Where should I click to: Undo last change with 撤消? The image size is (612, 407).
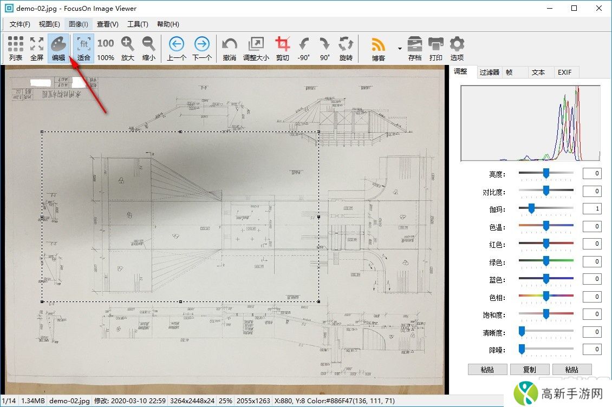point(230,48)
